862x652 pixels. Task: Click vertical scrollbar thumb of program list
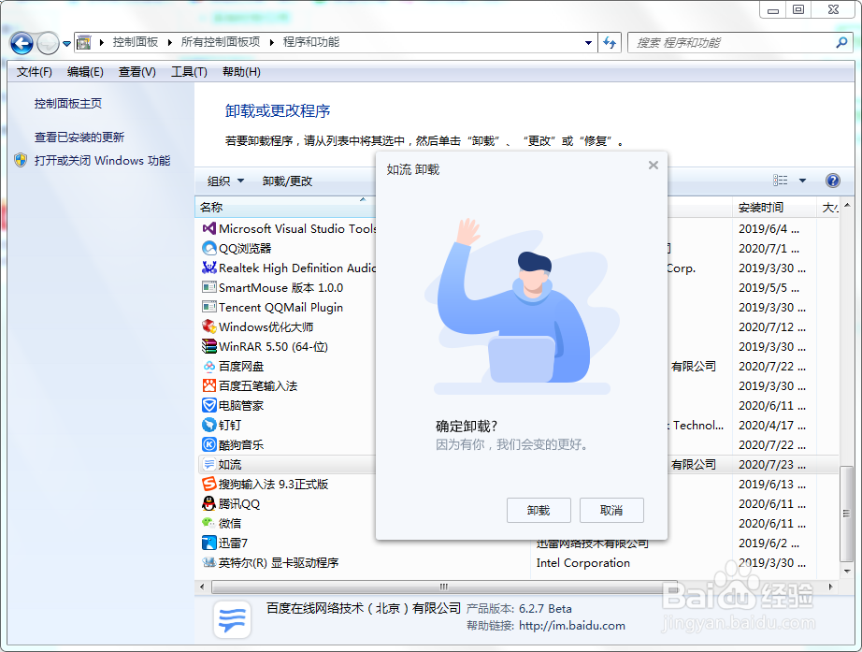pyautogui.click(x=846, y=514)
